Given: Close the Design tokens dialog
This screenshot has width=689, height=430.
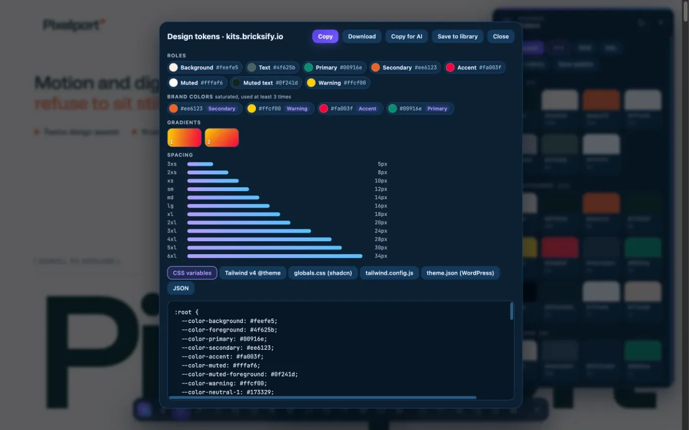Looking at the screenshot, I should coord(501,36).
